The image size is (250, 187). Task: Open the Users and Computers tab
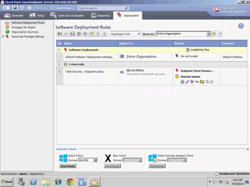67,16
